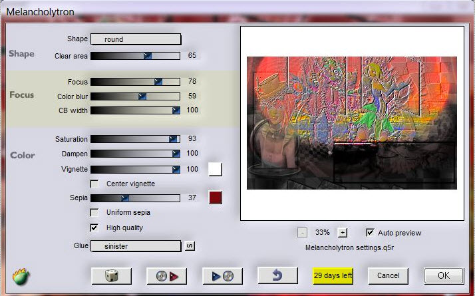This screenshot has height=296, width=475.
Task: Click the blue undo reset arrow button
Action: (277, 275)
